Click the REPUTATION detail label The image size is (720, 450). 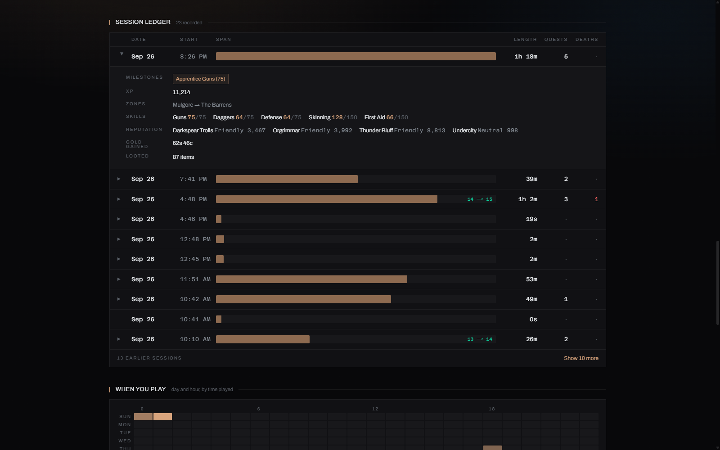(x=144, y=130)
